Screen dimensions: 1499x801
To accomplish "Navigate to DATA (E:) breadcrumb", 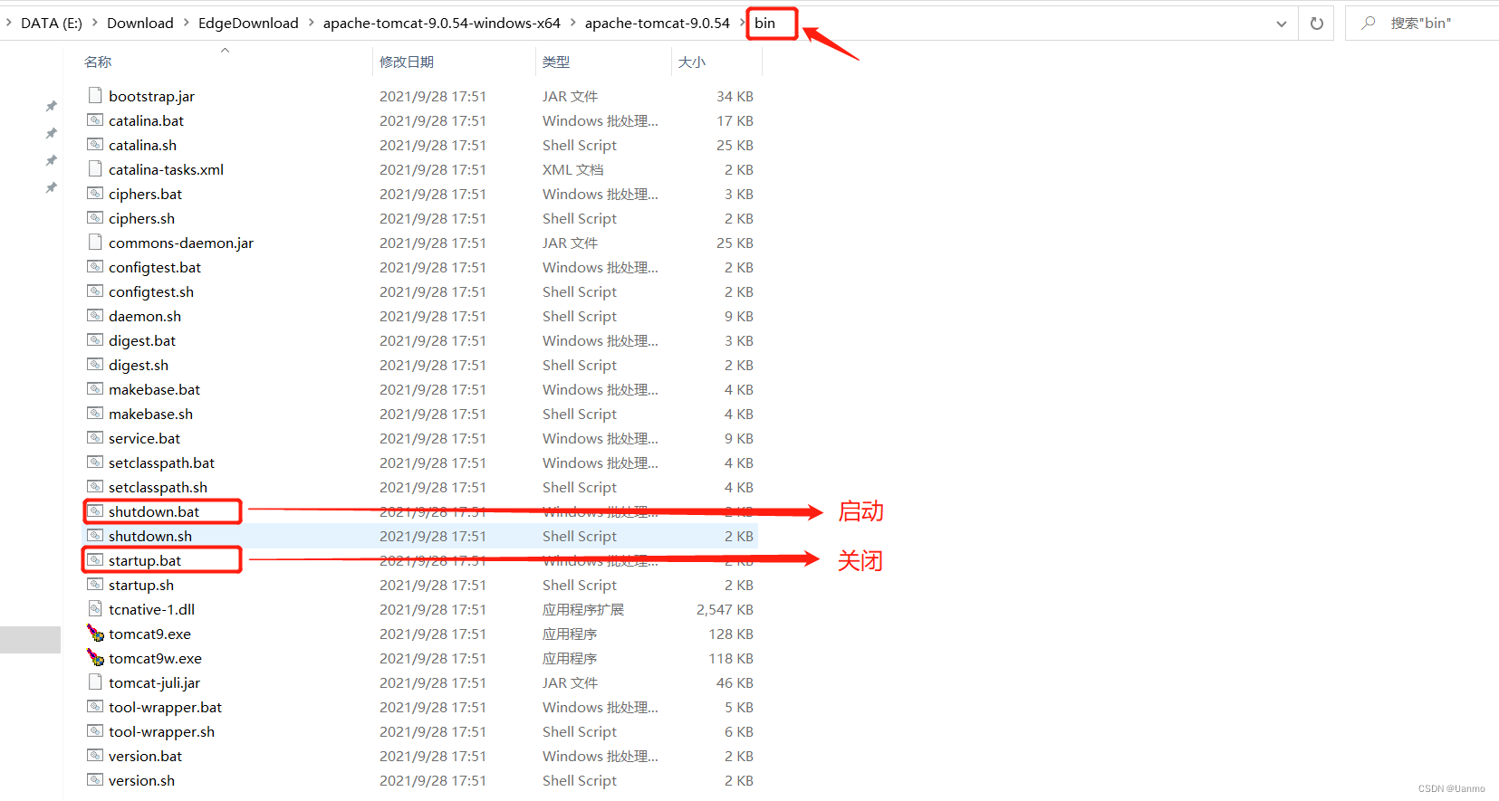I will (x=52, y=23).
